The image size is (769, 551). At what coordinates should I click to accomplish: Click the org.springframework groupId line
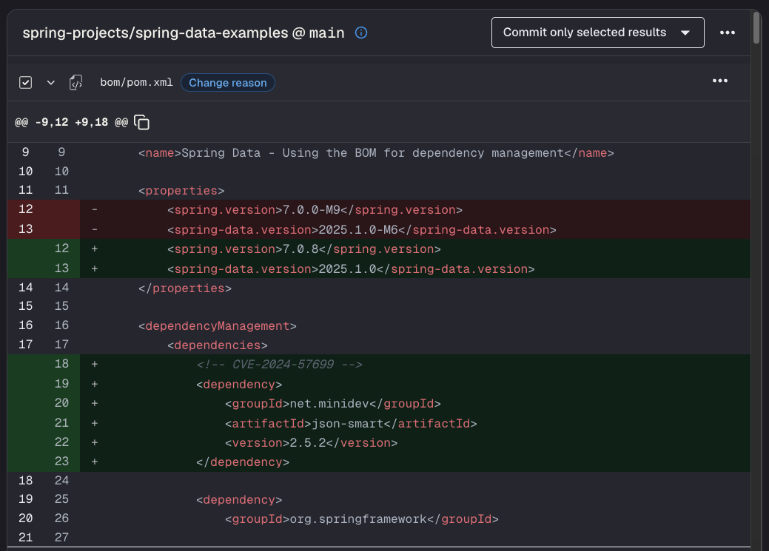379,518
